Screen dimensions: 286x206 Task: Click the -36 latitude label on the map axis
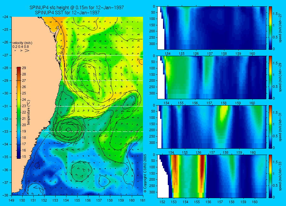pos(5,170)
